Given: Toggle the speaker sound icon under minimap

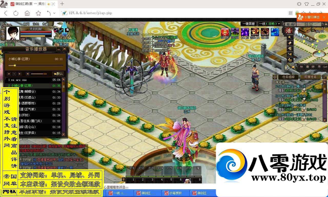Looking at the screenshot, I should [287, 67].
